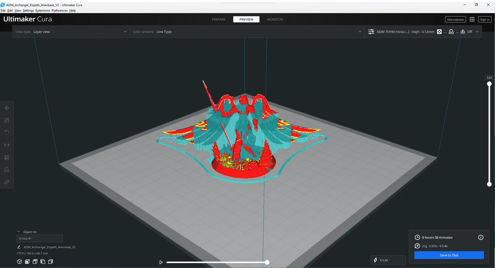
Task: Click the top handle of the layer slider
Action: (x=489, y=84)
